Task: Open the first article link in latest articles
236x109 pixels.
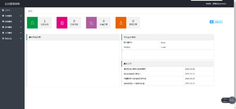Action: point(135,69)
